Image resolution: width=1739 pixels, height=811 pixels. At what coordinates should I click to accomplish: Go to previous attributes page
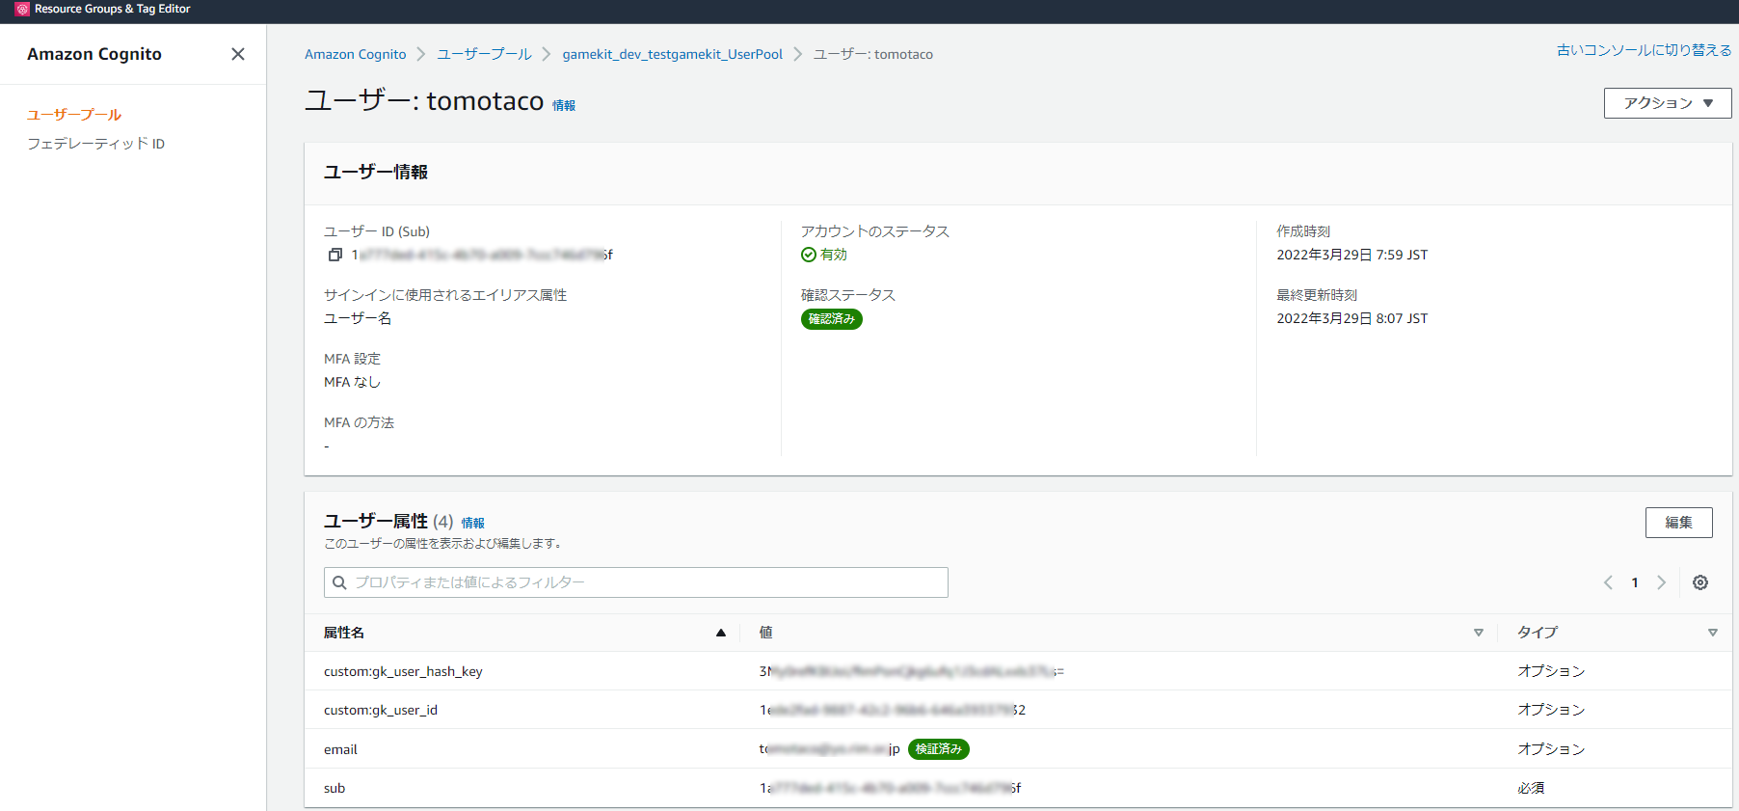coord(1608,582)
